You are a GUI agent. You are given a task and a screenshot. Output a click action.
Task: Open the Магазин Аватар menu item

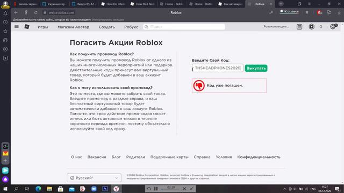point(73,27)
